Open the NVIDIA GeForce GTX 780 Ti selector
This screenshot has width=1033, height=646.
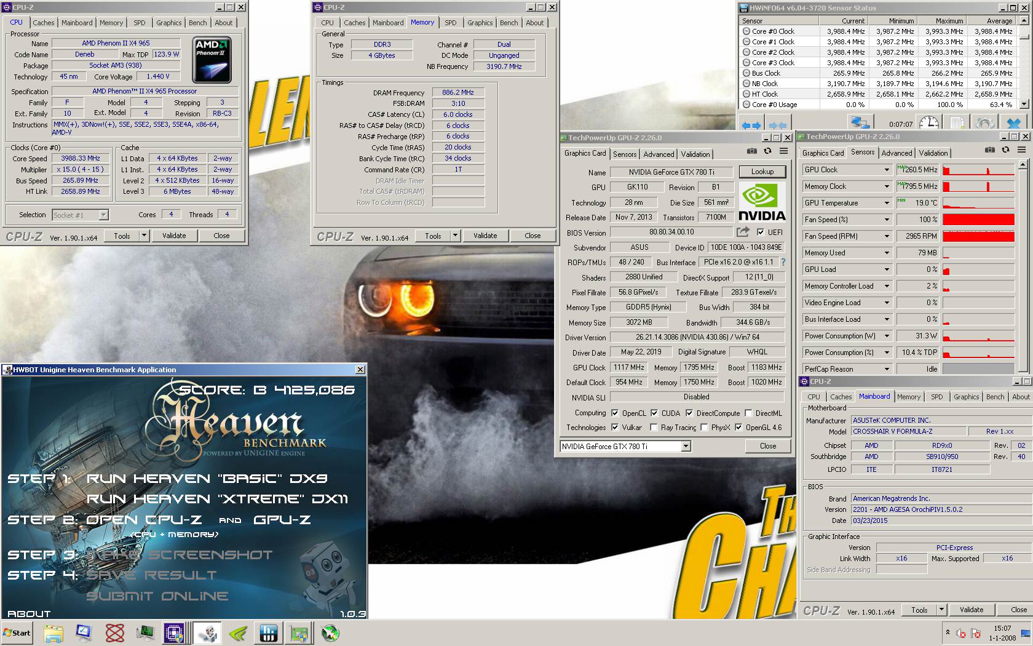[626, 447]
